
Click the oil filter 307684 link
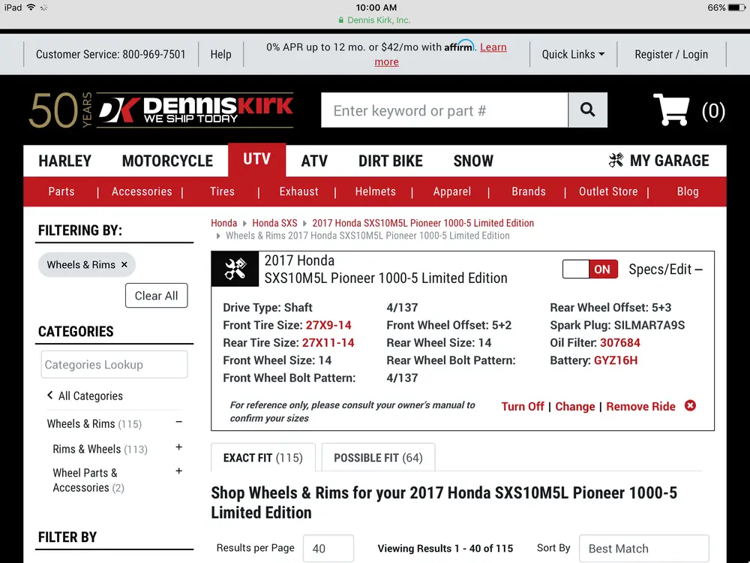(620, 343)
